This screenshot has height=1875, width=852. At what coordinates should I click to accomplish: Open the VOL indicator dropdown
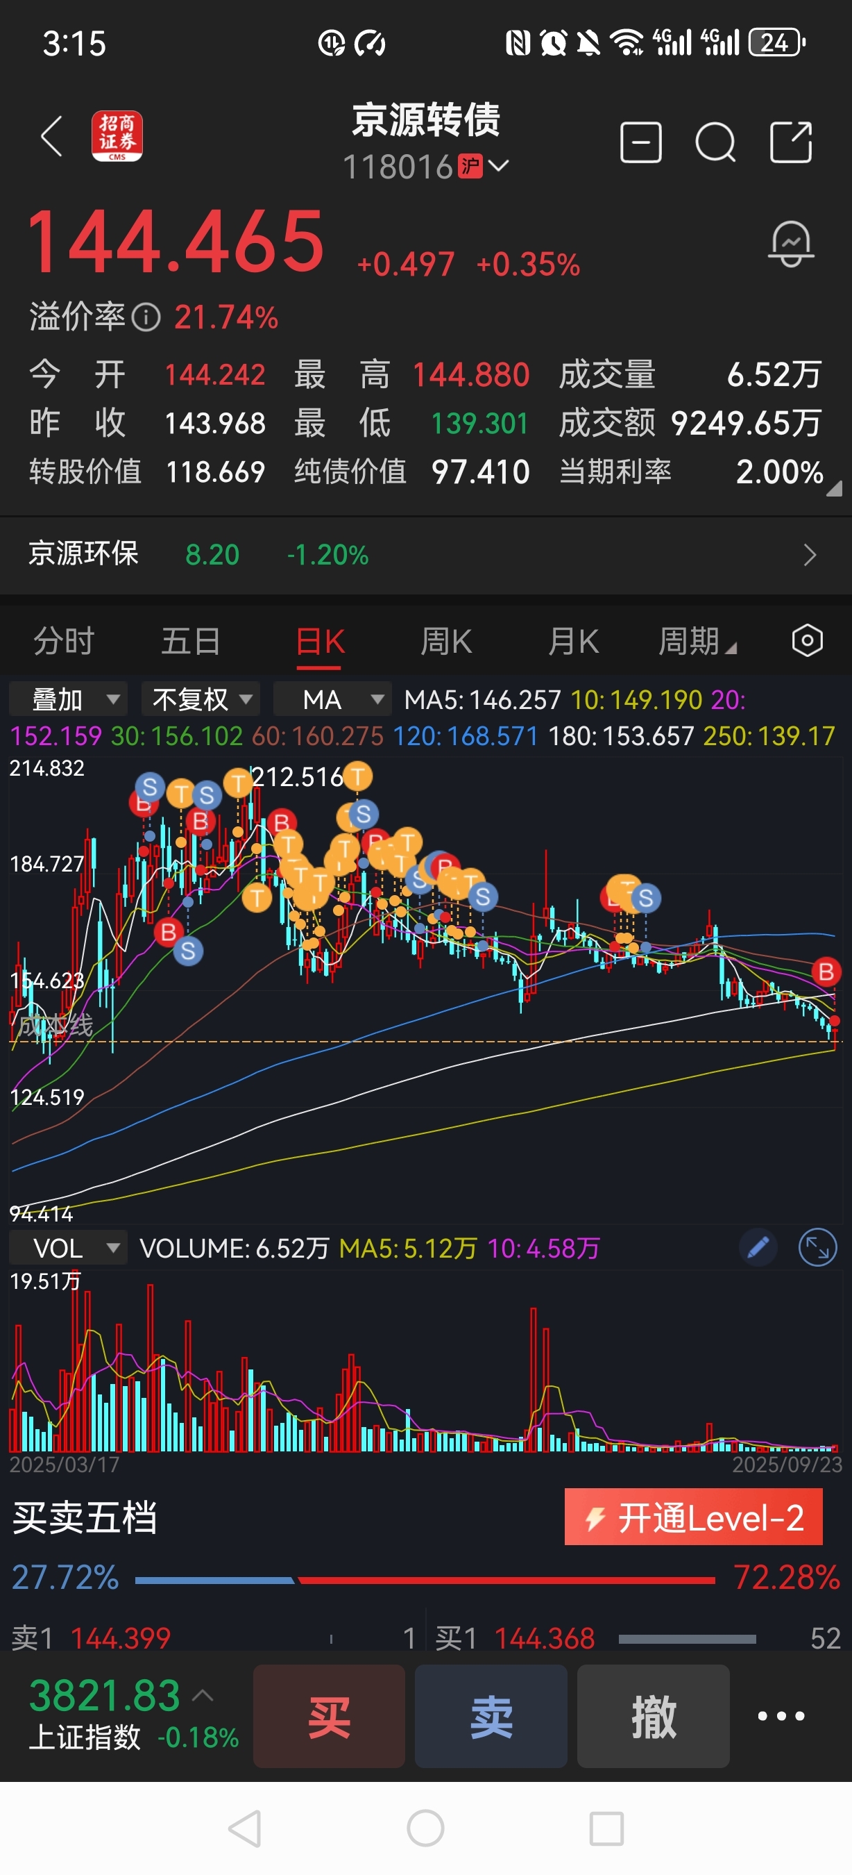tap(68, 1249)
